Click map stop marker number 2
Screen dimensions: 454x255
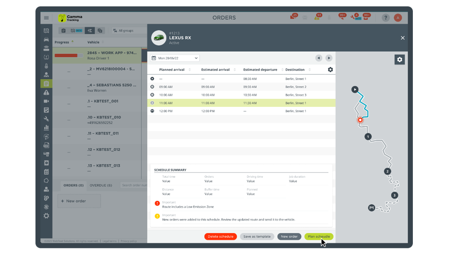[x=387, y=172]
